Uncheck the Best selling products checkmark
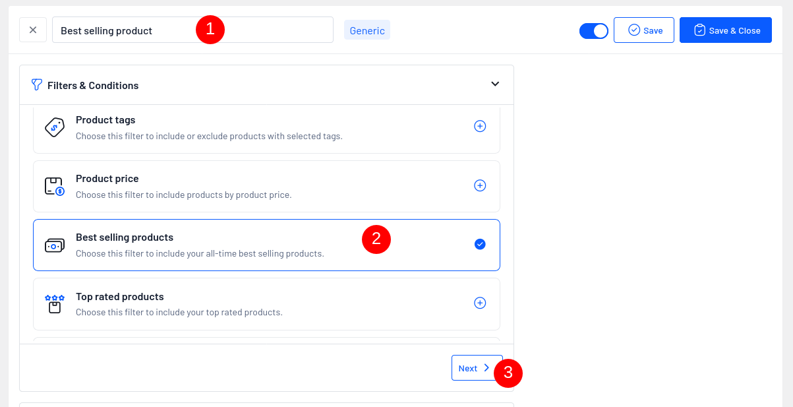 [x=480, y=244]
